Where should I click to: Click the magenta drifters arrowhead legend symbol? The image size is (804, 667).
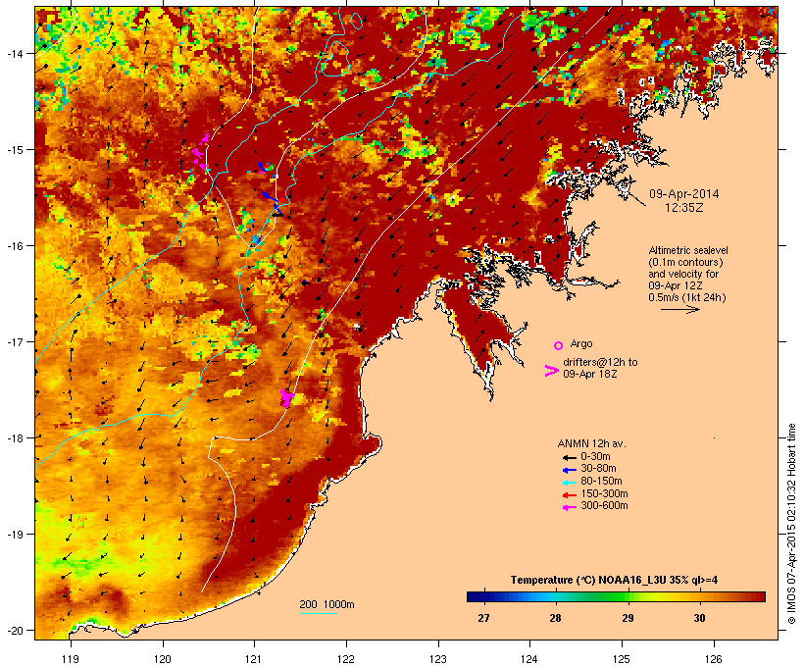click(552, 371)
